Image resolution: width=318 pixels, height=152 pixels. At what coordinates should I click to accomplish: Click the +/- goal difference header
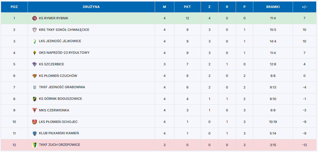pos(304,7)
